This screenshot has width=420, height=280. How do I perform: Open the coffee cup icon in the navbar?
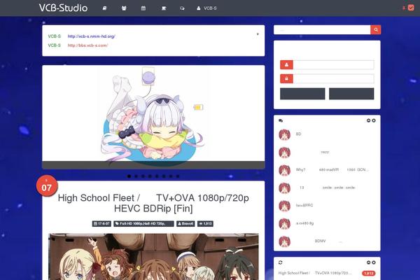point(164,8)
